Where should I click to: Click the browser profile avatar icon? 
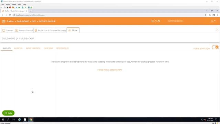[x=214, y=15]
